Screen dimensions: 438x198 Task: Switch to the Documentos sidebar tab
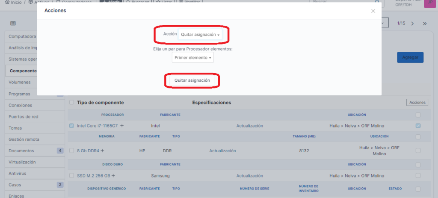[21, 151]
